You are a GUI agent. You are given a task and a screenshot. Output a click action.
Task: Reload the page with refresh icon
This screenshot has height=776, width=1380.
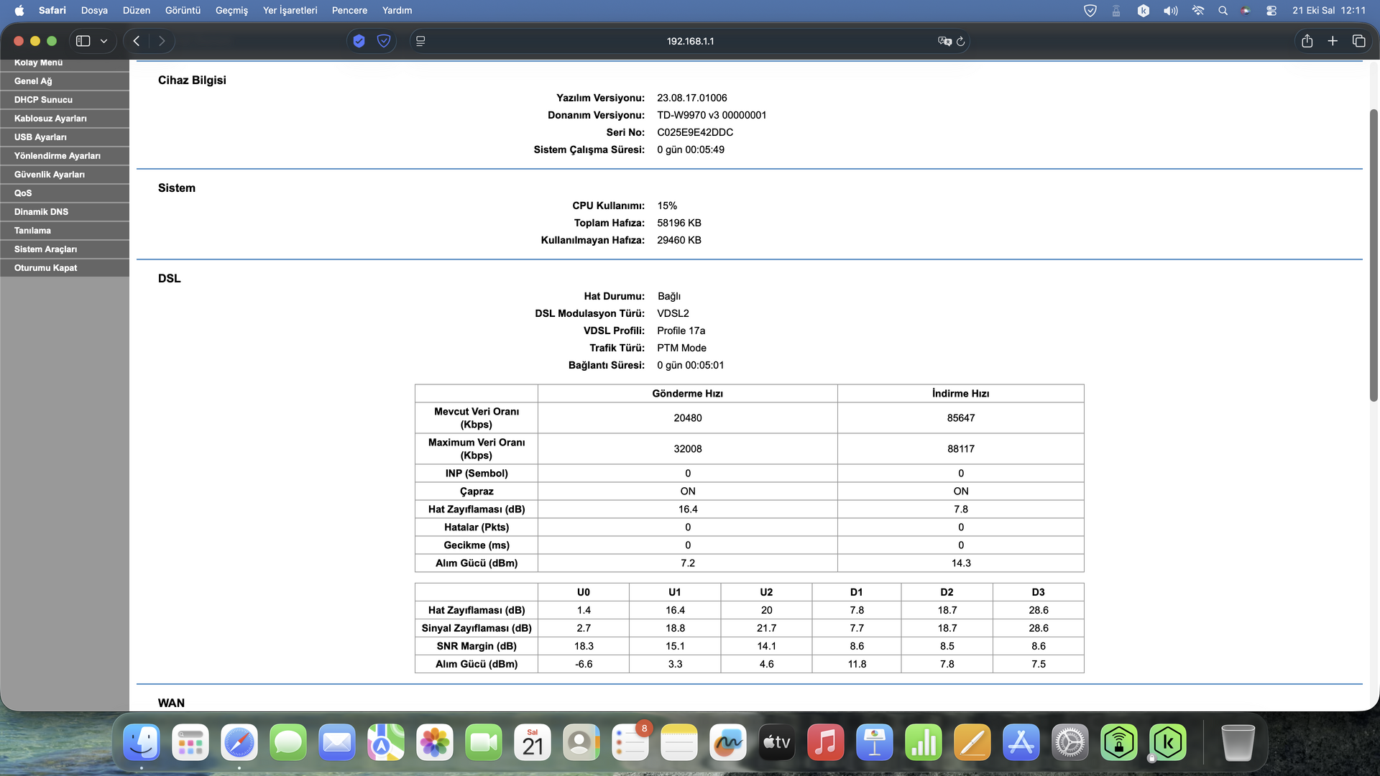coord(960,41)
